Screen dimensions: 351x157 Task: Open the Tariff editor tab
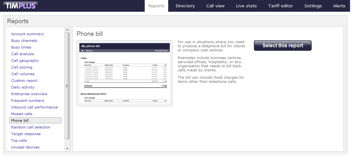280,6
